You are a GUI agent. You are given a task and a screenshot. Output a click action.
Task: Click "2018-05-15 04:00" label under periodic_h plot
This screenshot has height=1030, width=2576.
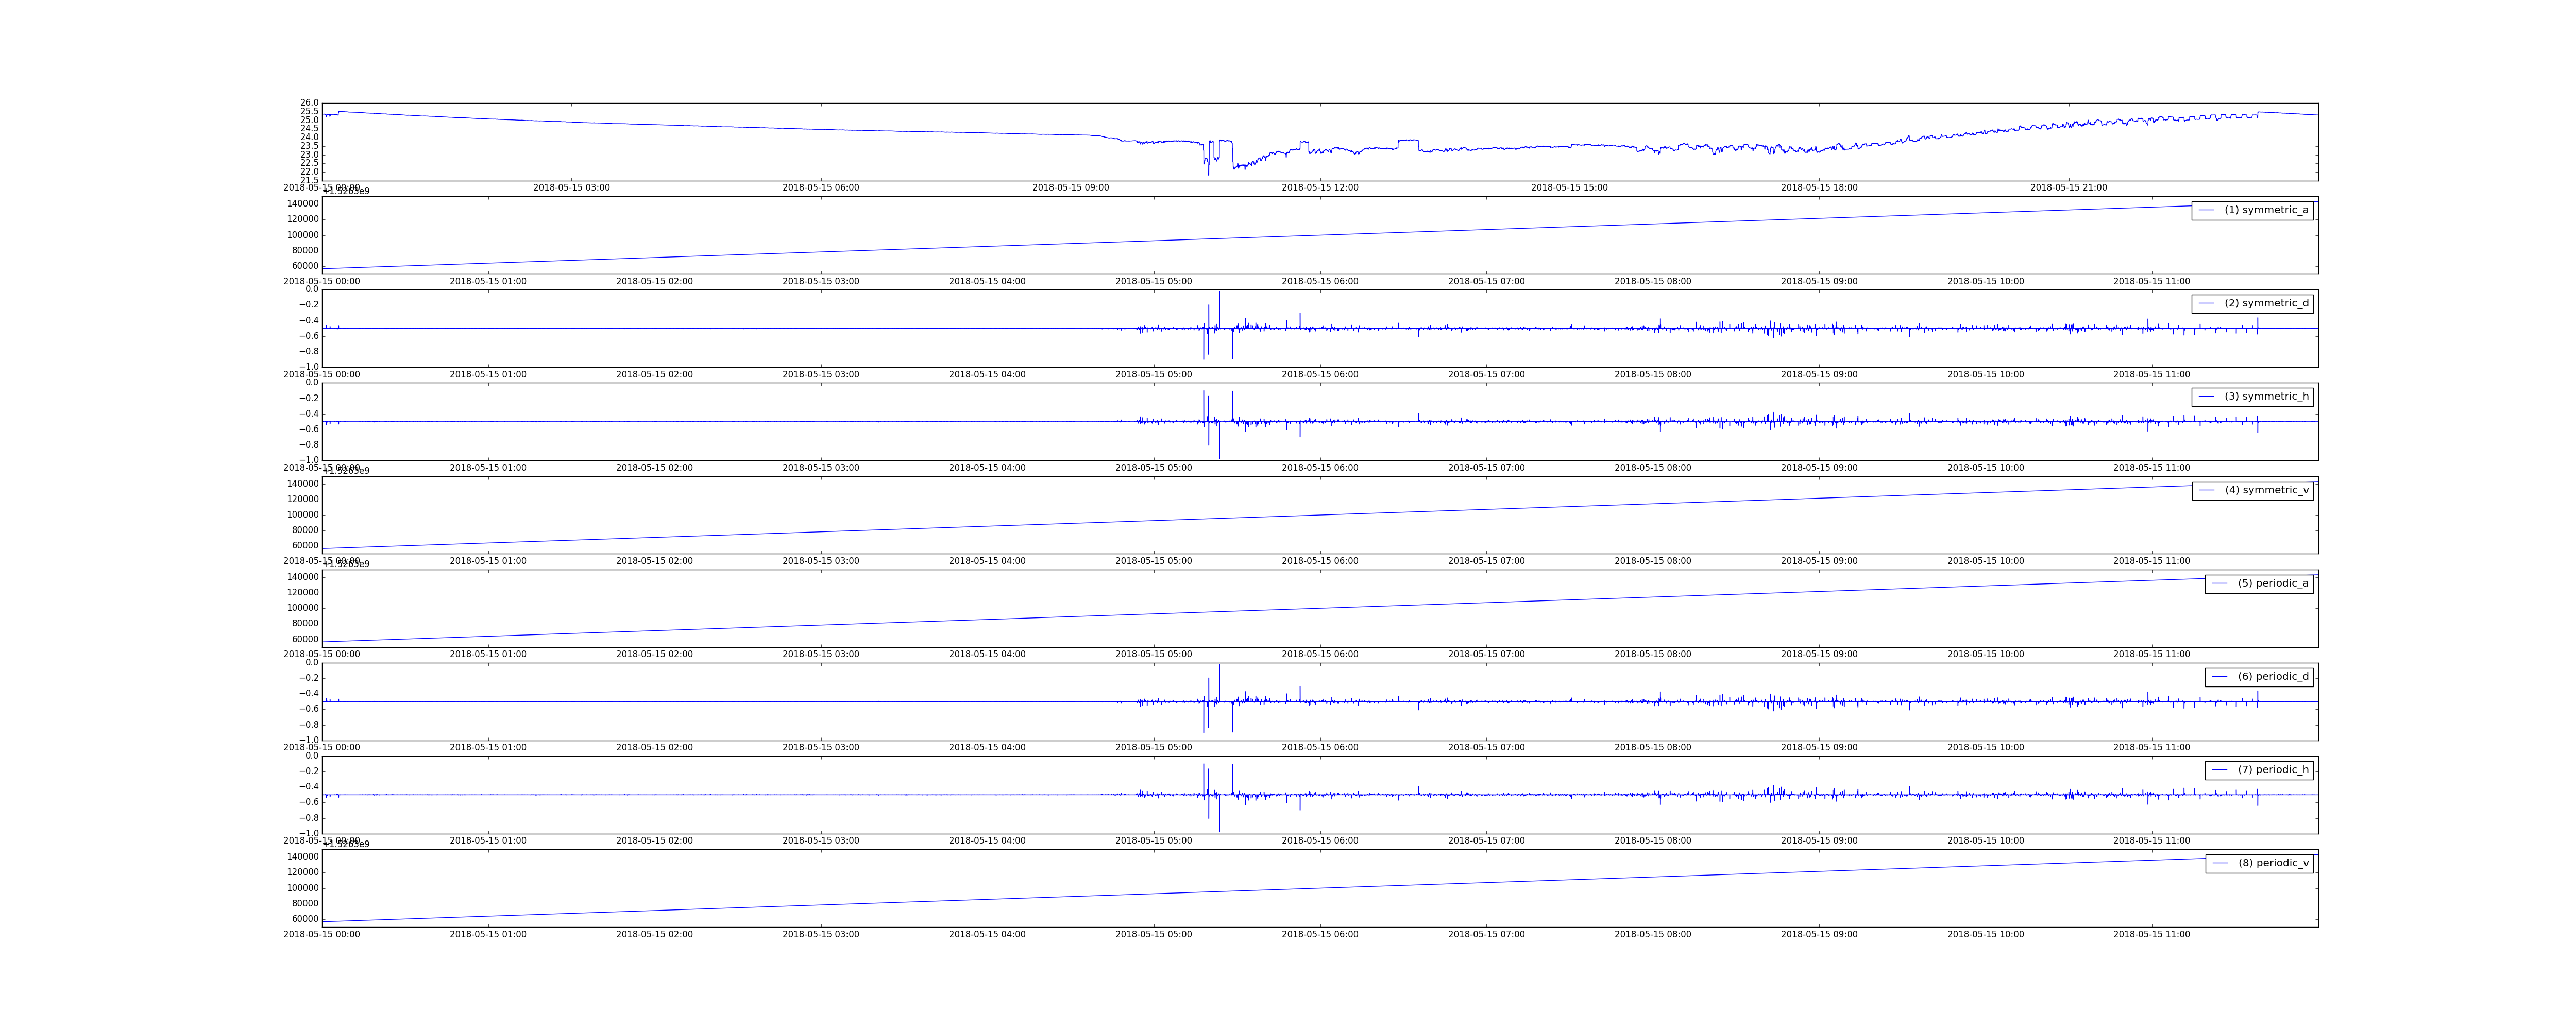[987, 841]
